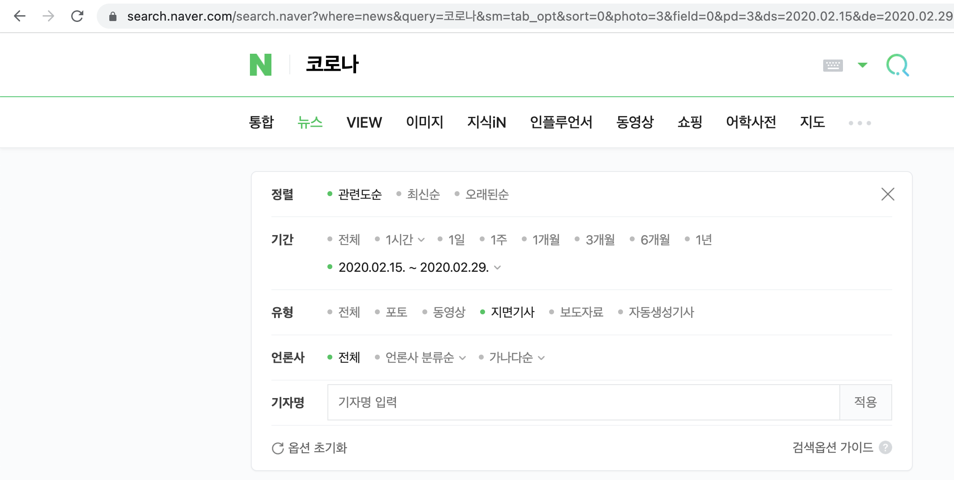Screen dimensions: 954x480
Task: Select the 관련도순 sort option
Action: (x=360, y=194)
